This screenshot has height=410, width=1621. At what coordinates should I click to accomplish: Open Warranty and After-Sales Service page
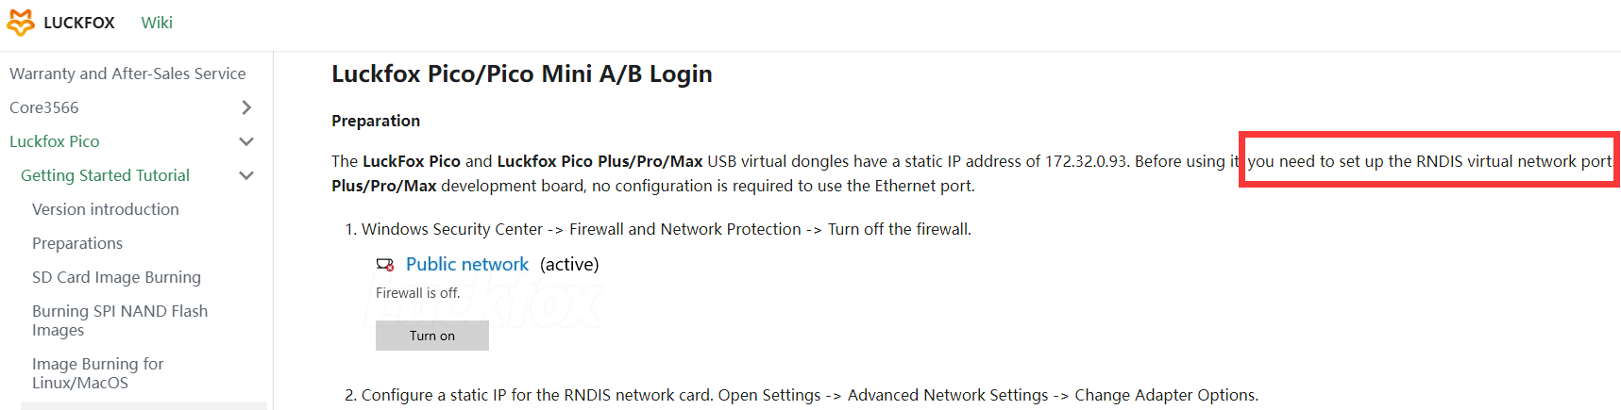tap(127, 74)
